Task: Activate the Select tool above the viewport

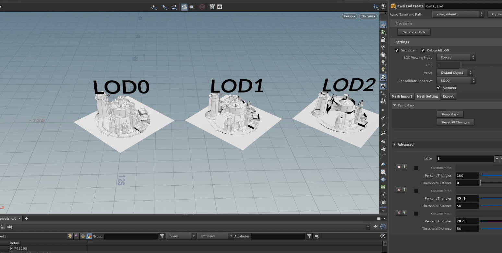Action: pyautogui.click(x=164, y=7)
